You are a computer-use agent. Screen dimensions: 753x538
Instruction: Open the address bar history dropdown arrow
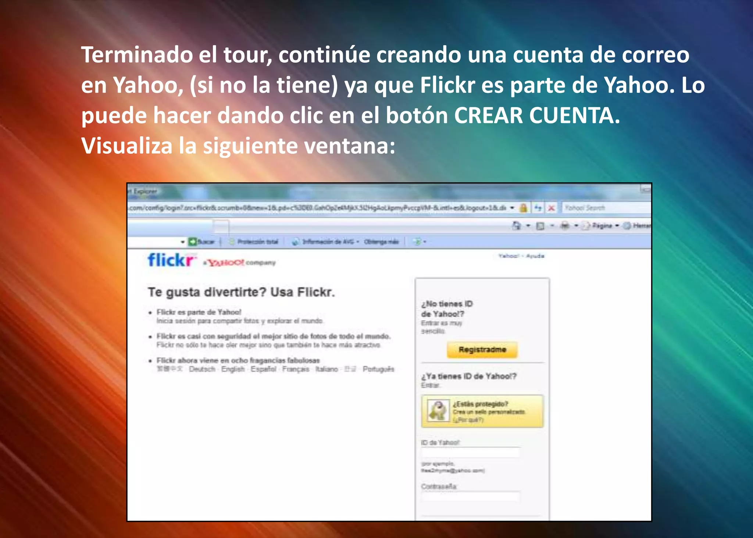click(x=512, y=208)
